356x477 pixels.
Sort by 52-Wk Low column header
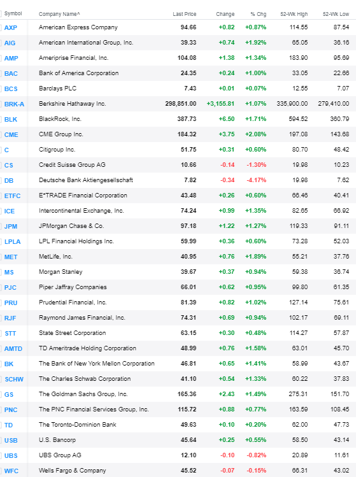click(336, 14)
